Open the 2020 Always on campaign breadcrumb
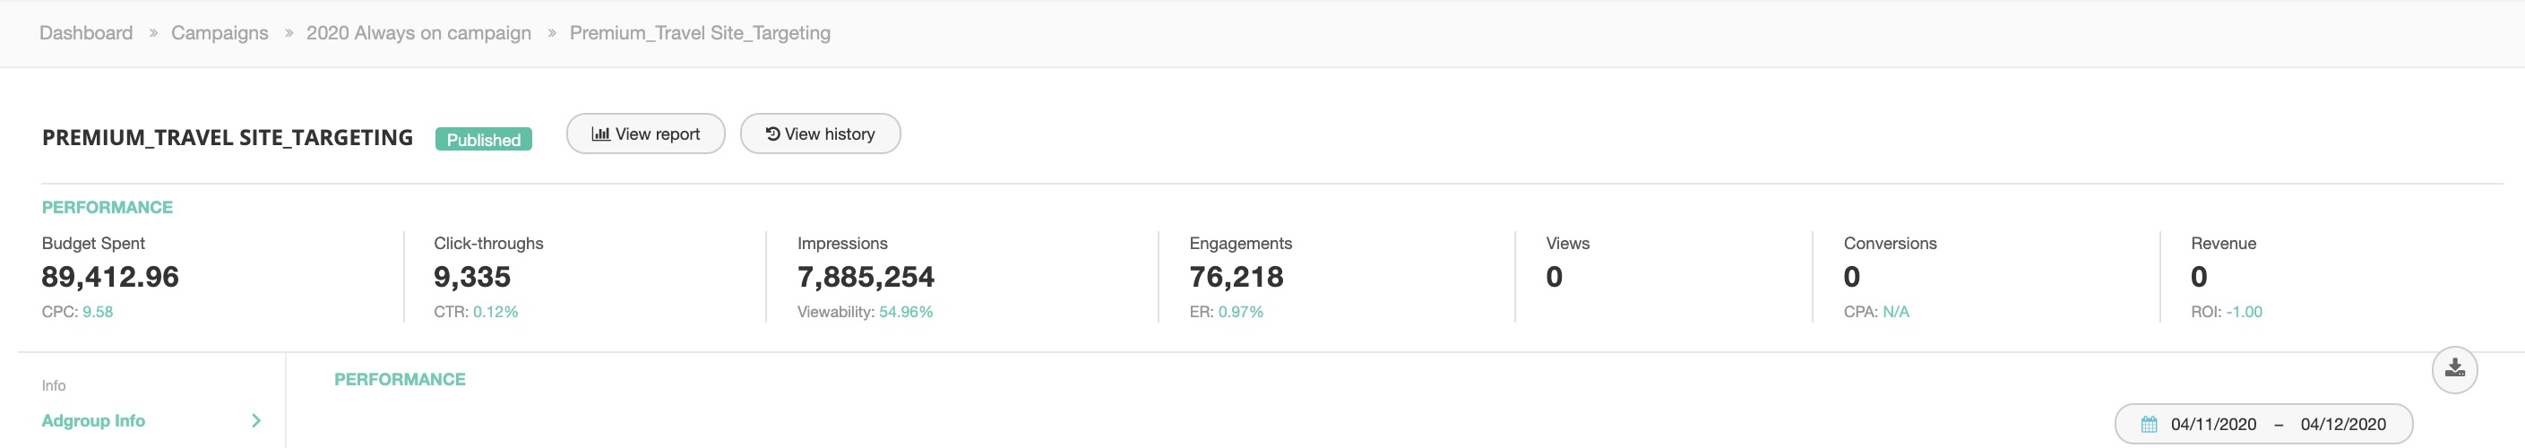Viewport: 2525px width, 448px height. (x=418, y=33)
